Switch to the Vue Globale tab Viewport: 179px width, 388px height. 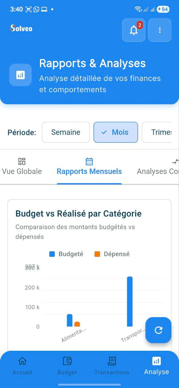point(22,171)
